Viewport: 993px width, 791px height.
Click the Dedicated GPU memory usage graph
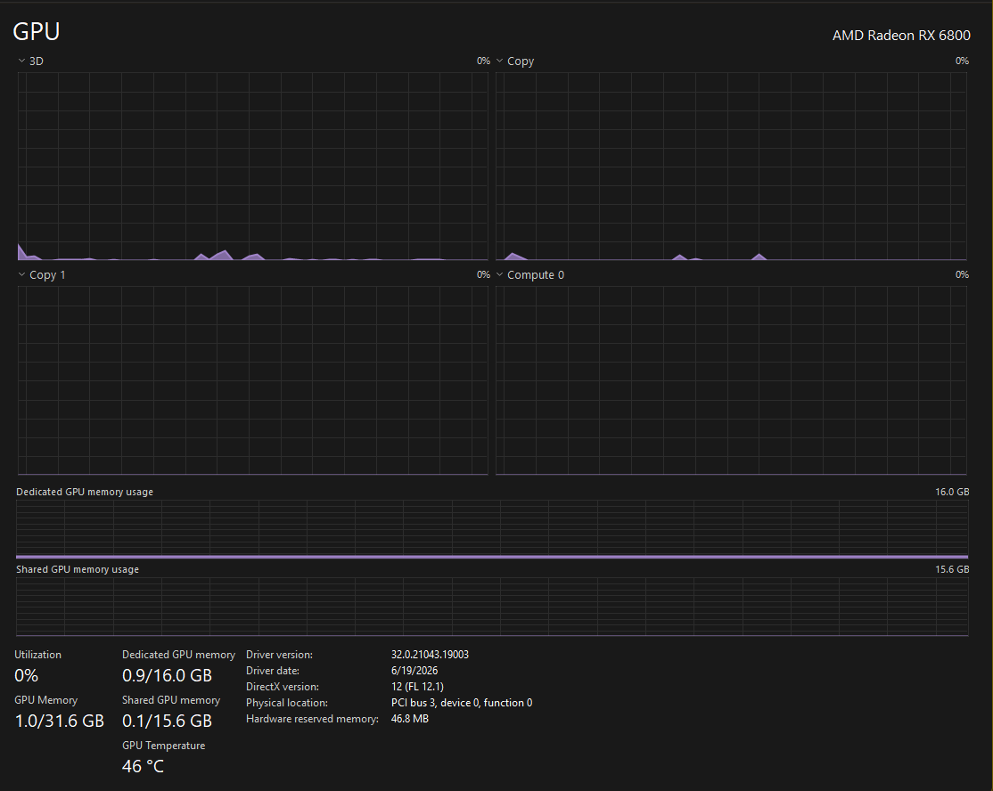point(492,529)
